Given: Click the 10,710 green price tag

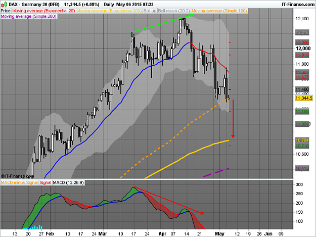Looking at the screenshot, I should tap(302, 146).
